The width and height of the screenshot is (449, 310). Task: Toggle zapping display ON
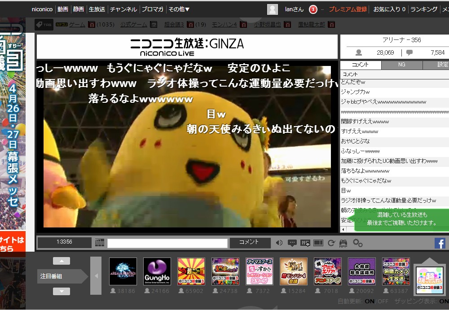[x=444, y=301]
